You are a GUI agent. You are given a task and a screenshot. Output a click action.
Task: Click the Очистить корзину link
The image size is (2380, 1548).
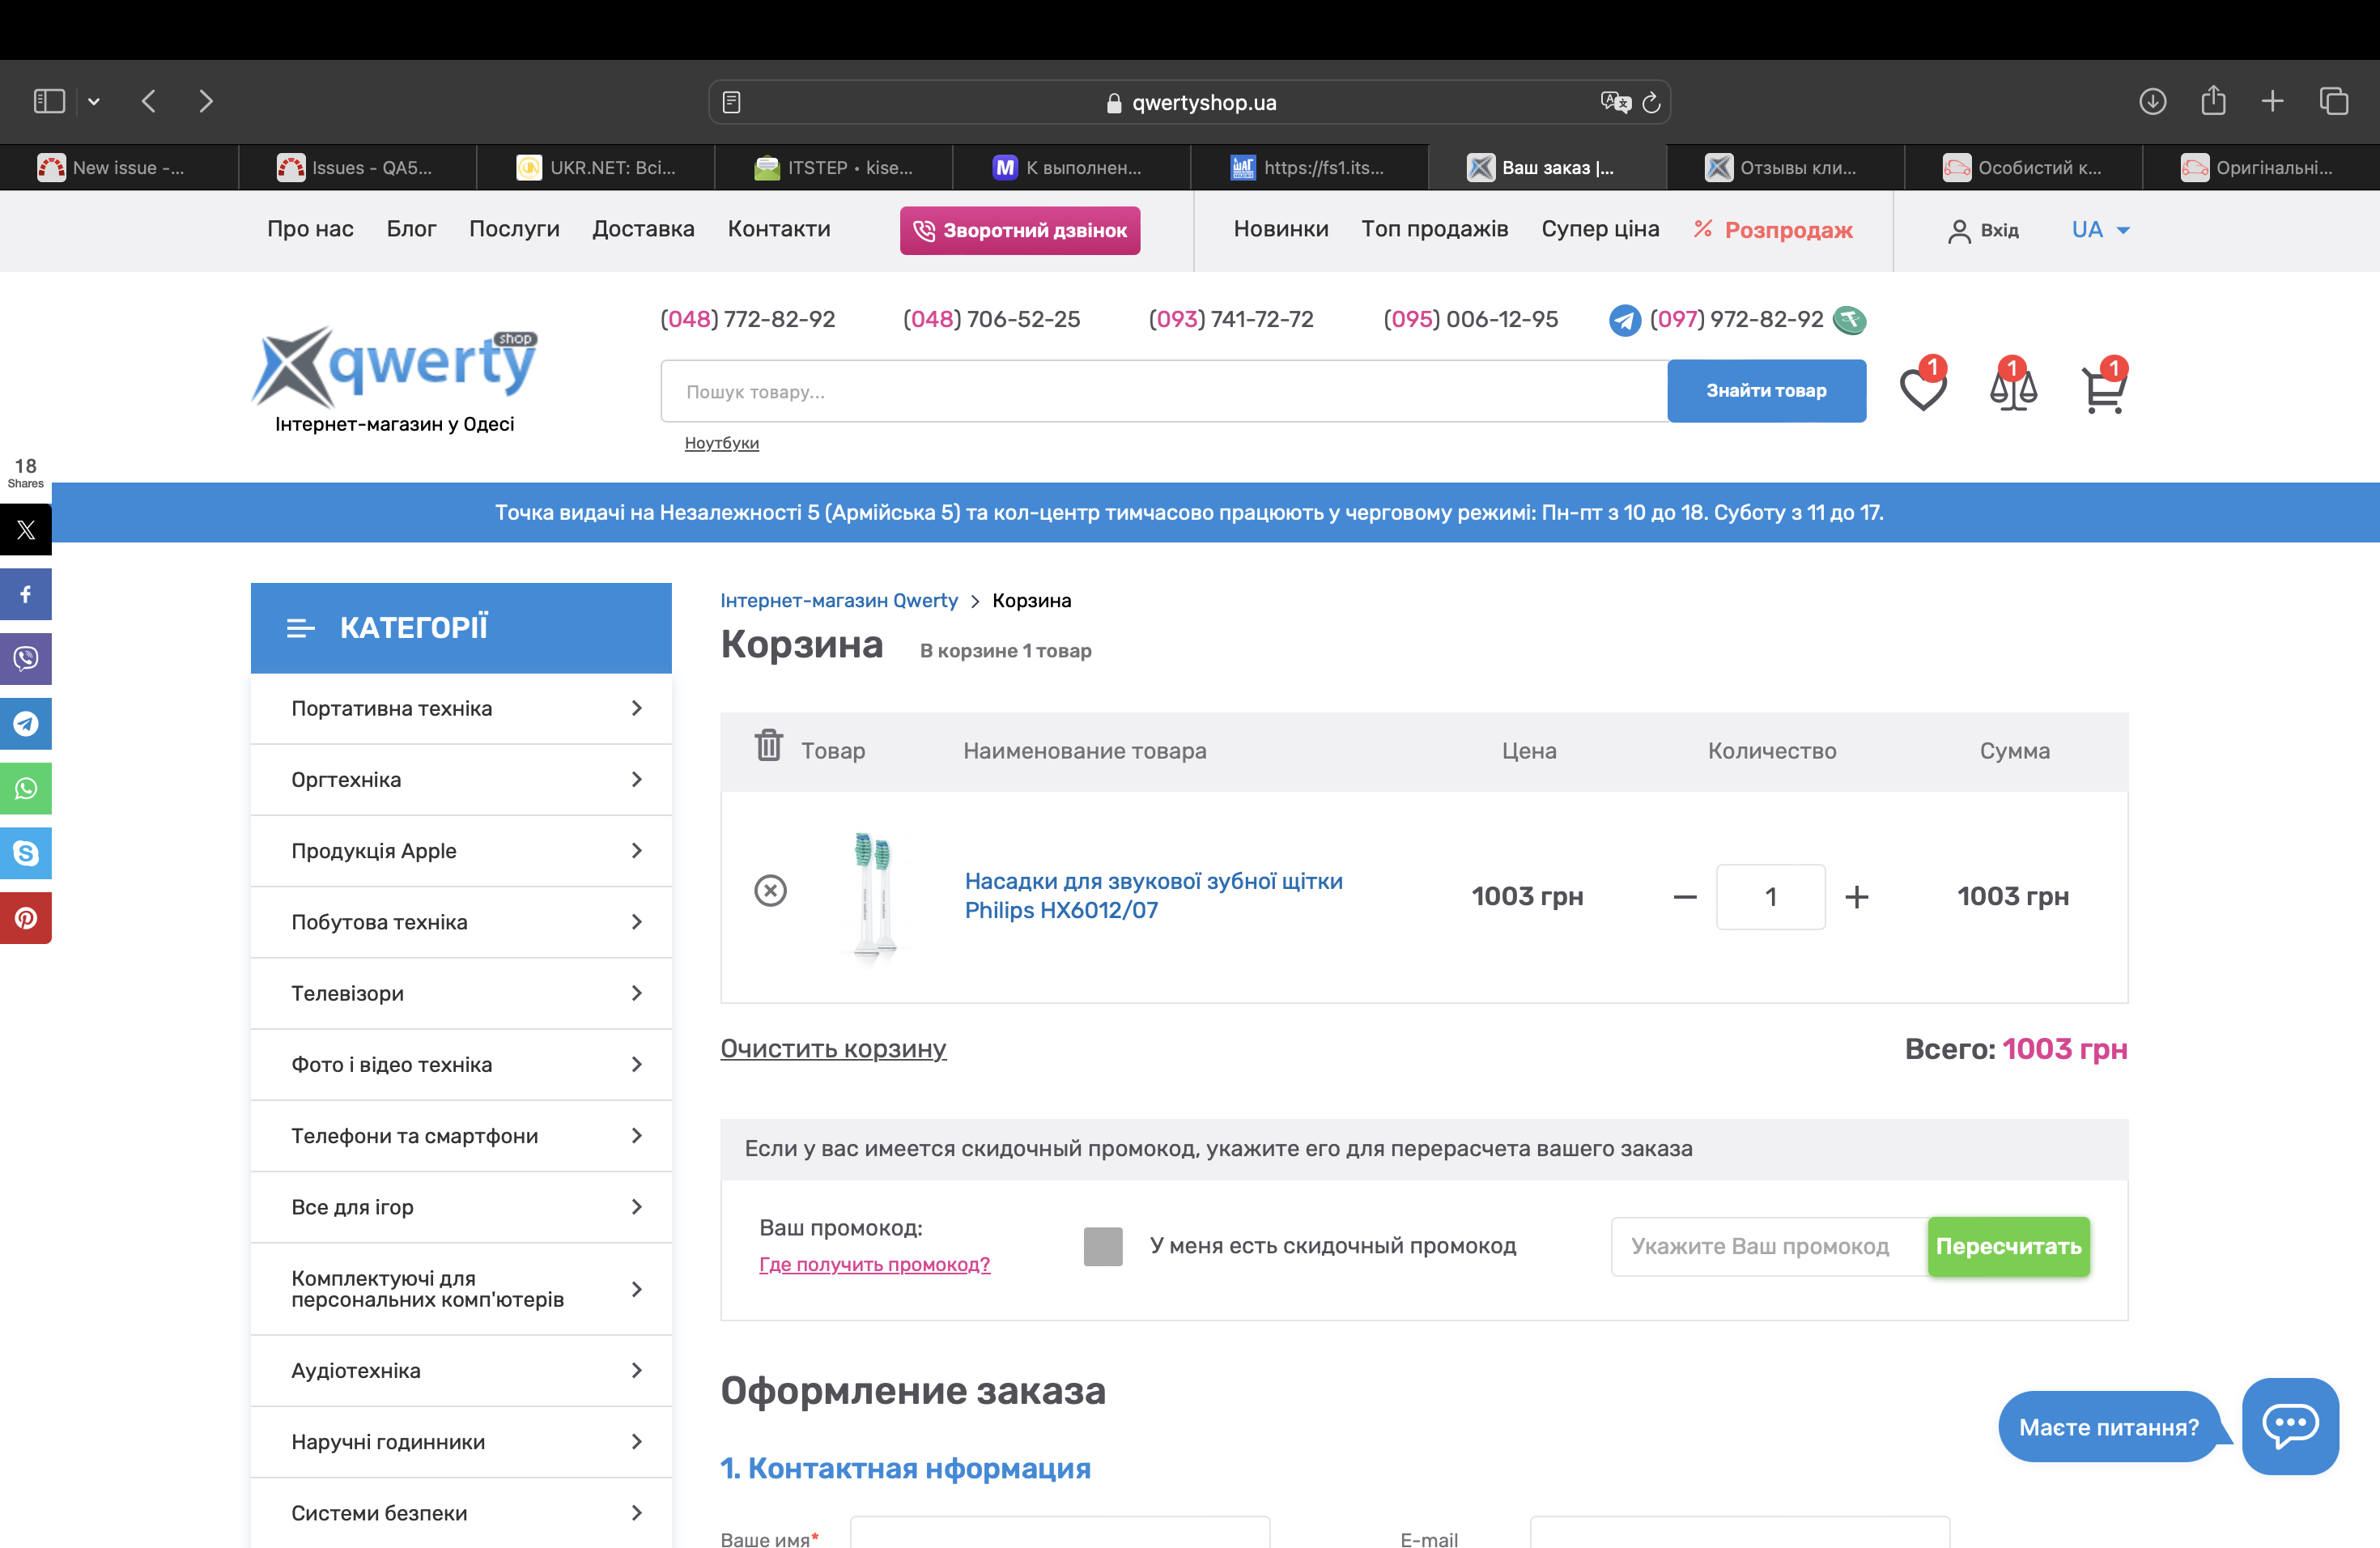[x=833, y=1049]
